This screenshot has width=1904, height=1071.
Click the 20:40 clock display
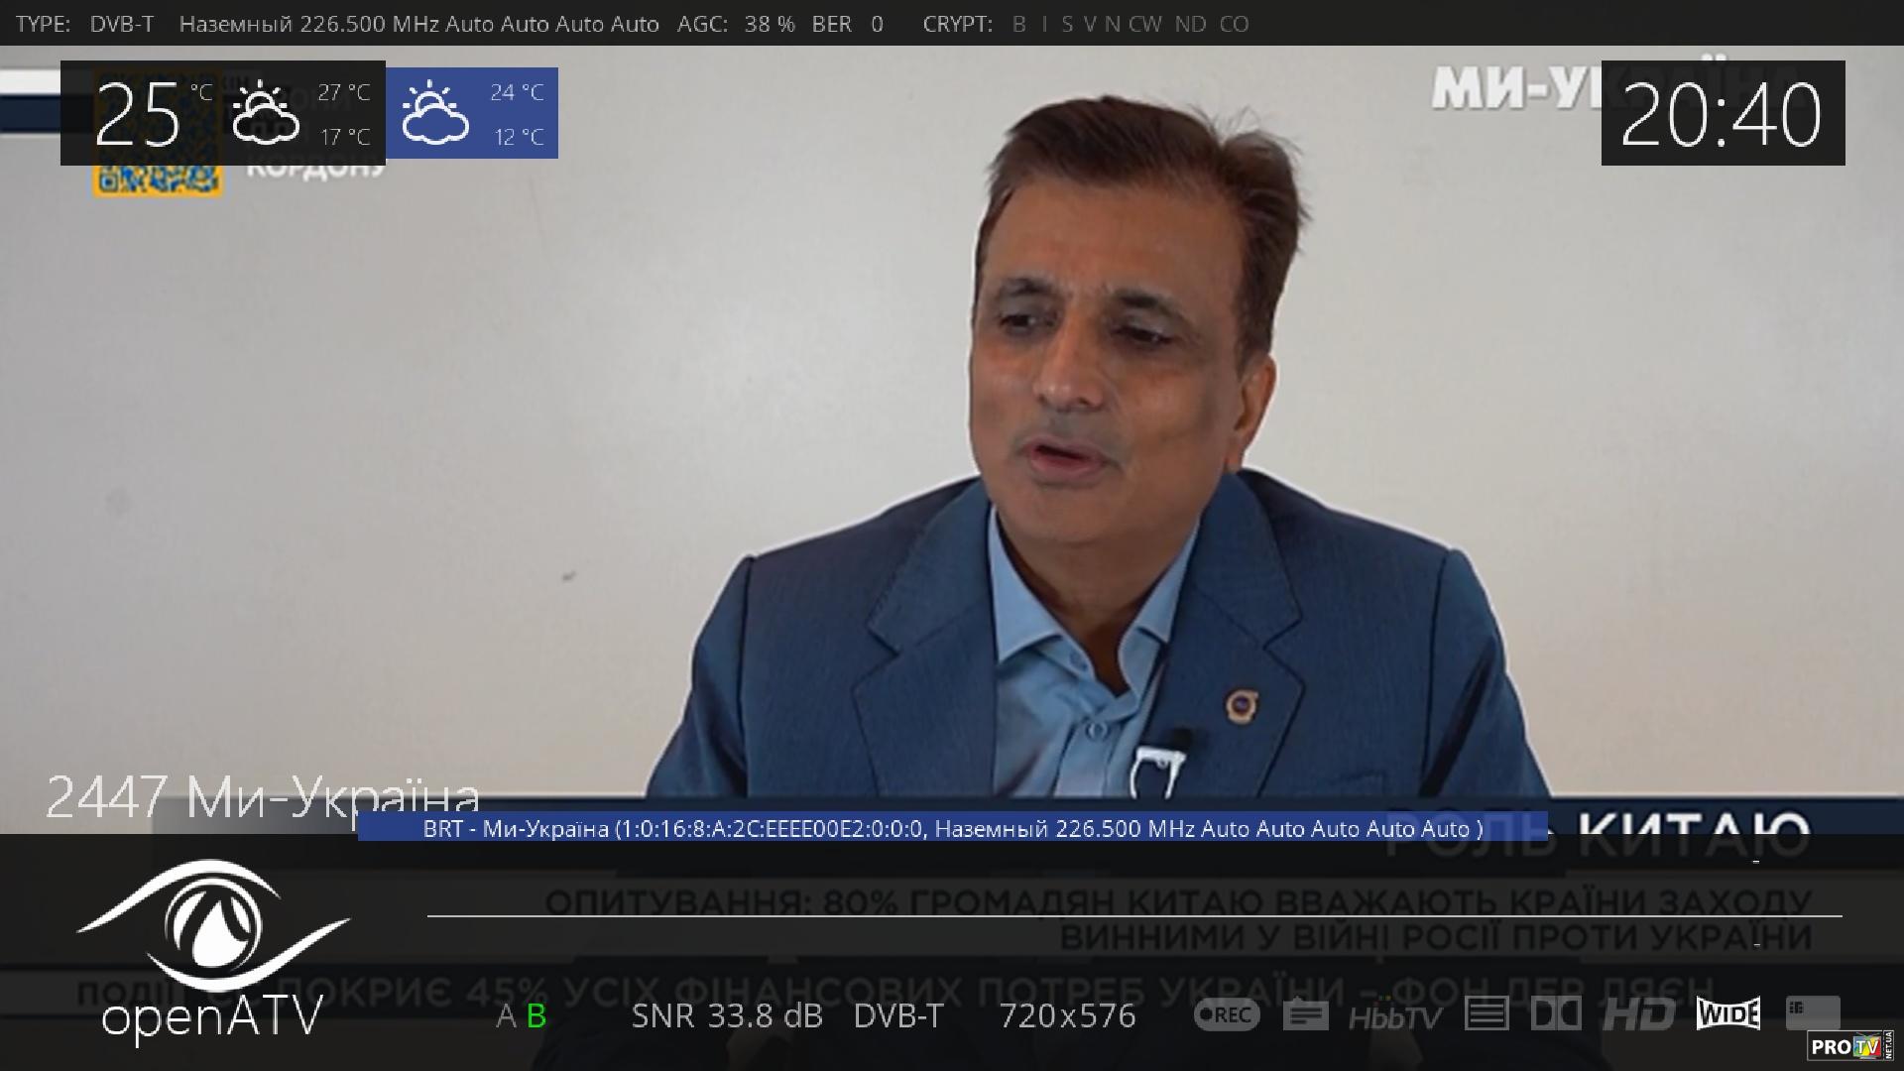tap(1723, 113)
